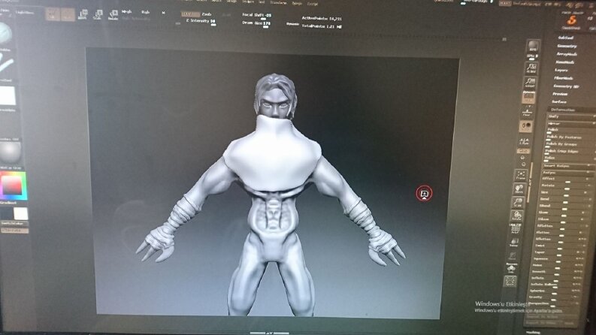596x335 pixels.
Task: Expand the Surface subpalette
Action: [558, 102]
